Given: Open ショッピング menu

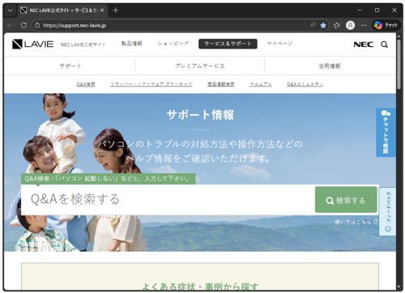Looking at the screenshot, I should click(173, 44).
